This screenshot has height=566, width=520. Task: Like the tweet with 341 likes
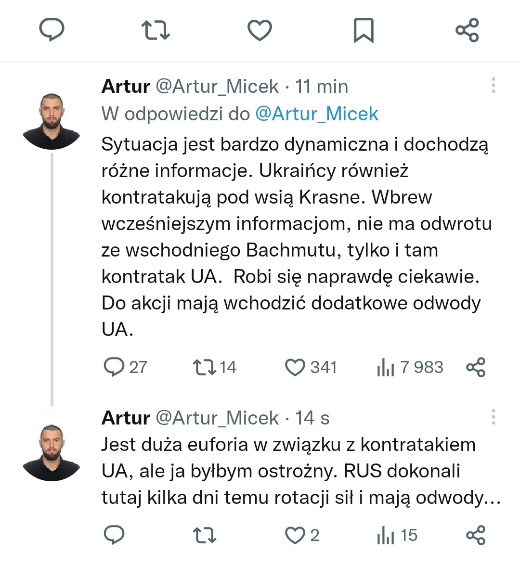pos(295,367)
